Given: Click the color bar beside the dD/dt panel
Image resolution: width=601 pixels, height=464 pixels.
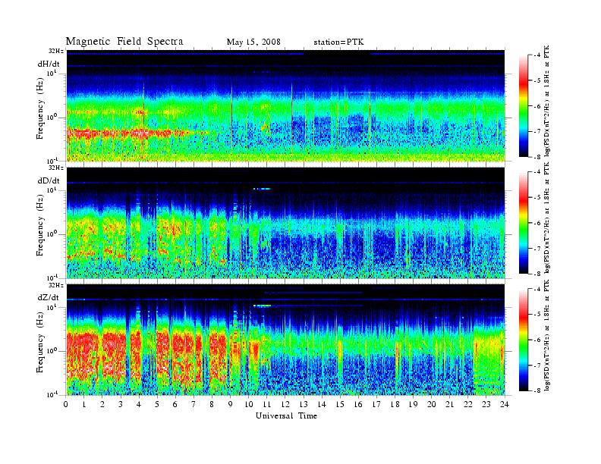Looking at the screenshot, I should tap(524, 223).
